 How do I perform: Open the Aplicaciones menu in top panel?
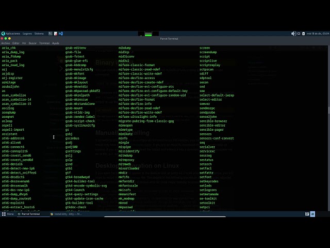pos(11,34)
